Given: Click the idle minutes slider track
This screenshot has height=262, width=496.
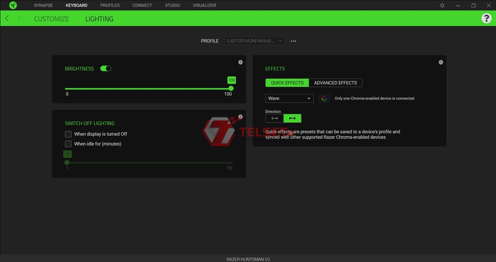Looking at the screenshot, I should click(x=149, y=162).
